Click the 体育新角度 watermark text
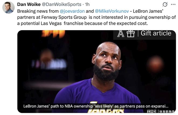 [167, 112]
